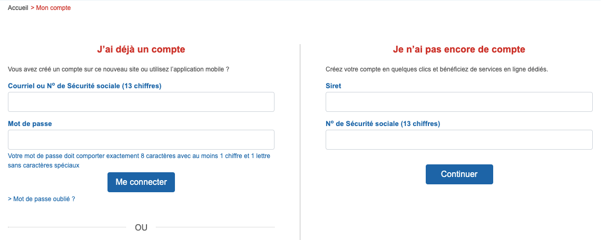Click the Siret field label
This screenshot has height=240, width=607.
click(x=334, y=86)
